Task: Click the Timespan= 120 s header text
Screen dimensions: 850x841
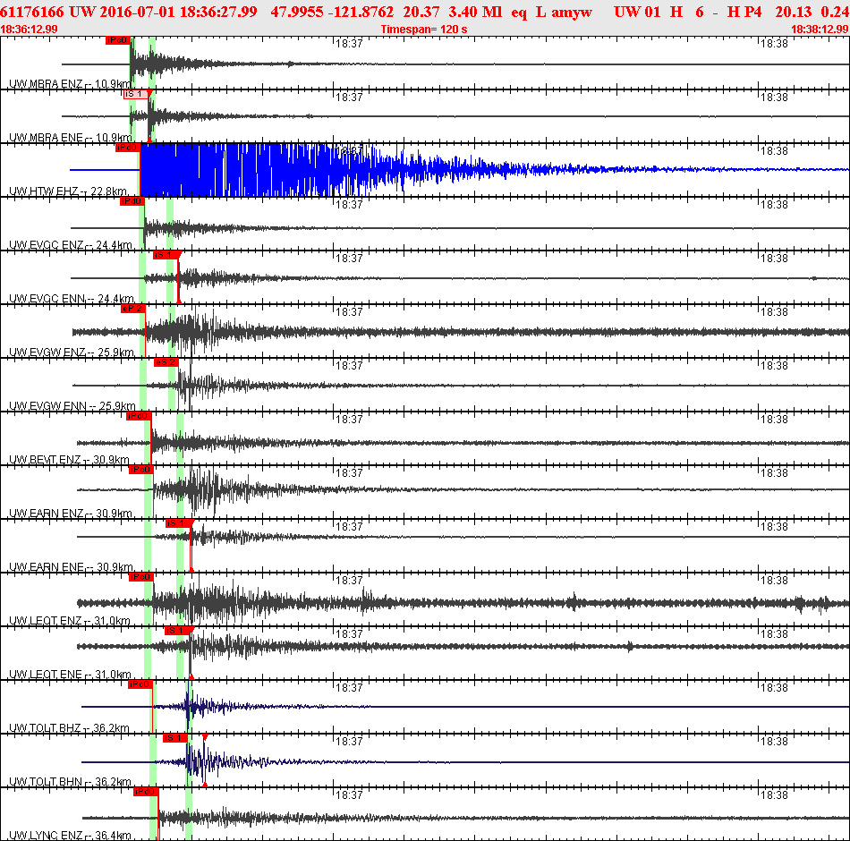Action: 424,30
